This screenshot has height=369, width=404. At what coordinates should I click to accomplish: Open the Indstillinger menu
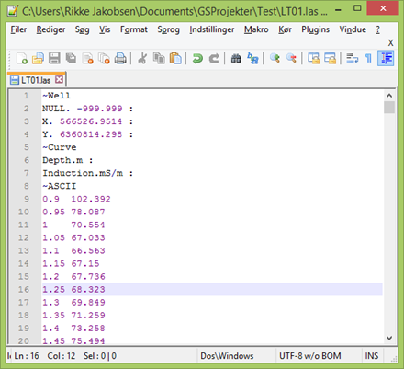pos(212,29)
